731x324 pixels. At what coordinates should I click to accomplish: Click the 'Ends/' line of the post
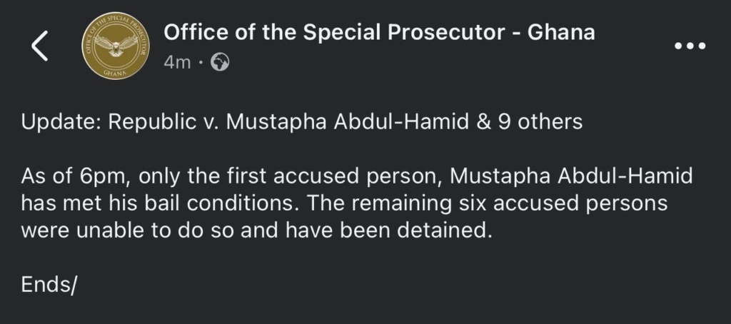coord(49,285)
